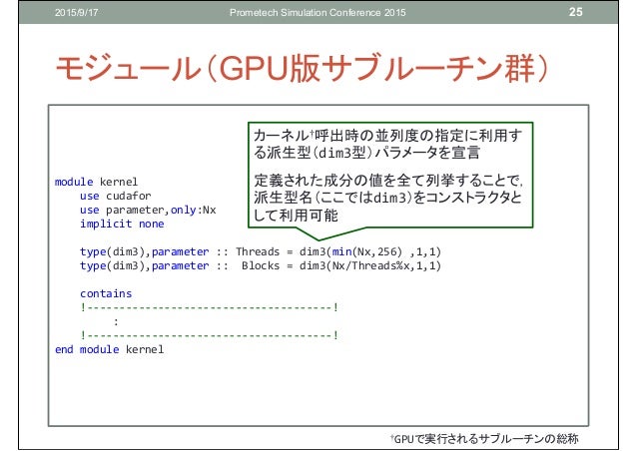Click the code line 'implicit none'
The image size is (637, 451).
[122, 224]
